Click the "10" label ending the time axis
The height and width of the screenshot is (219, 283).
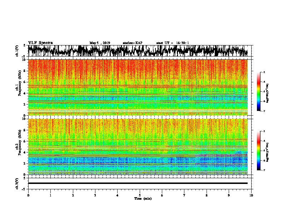251,195
